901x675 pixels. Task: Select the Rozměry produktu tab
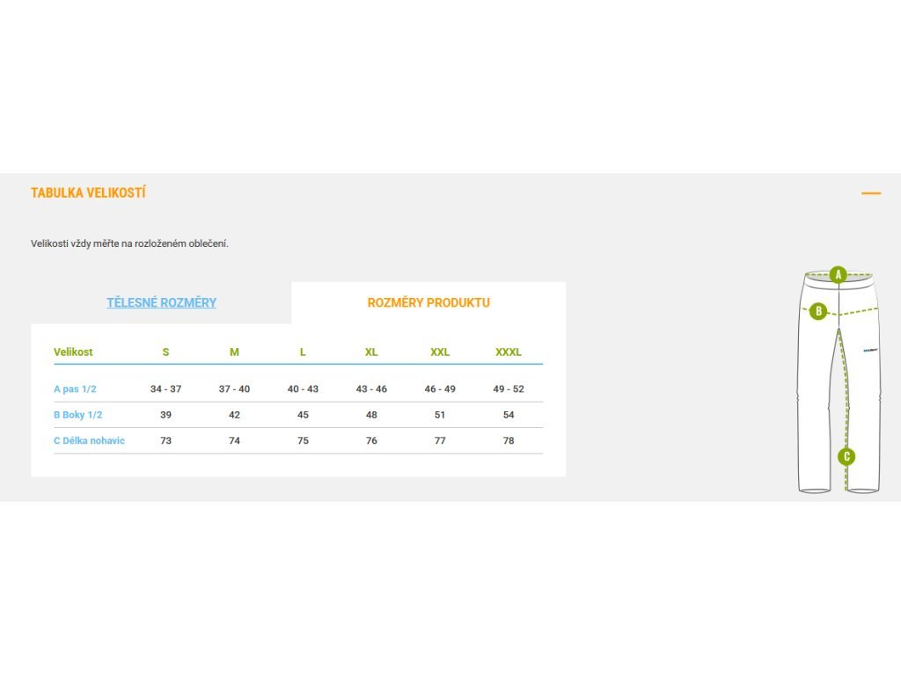429,302
